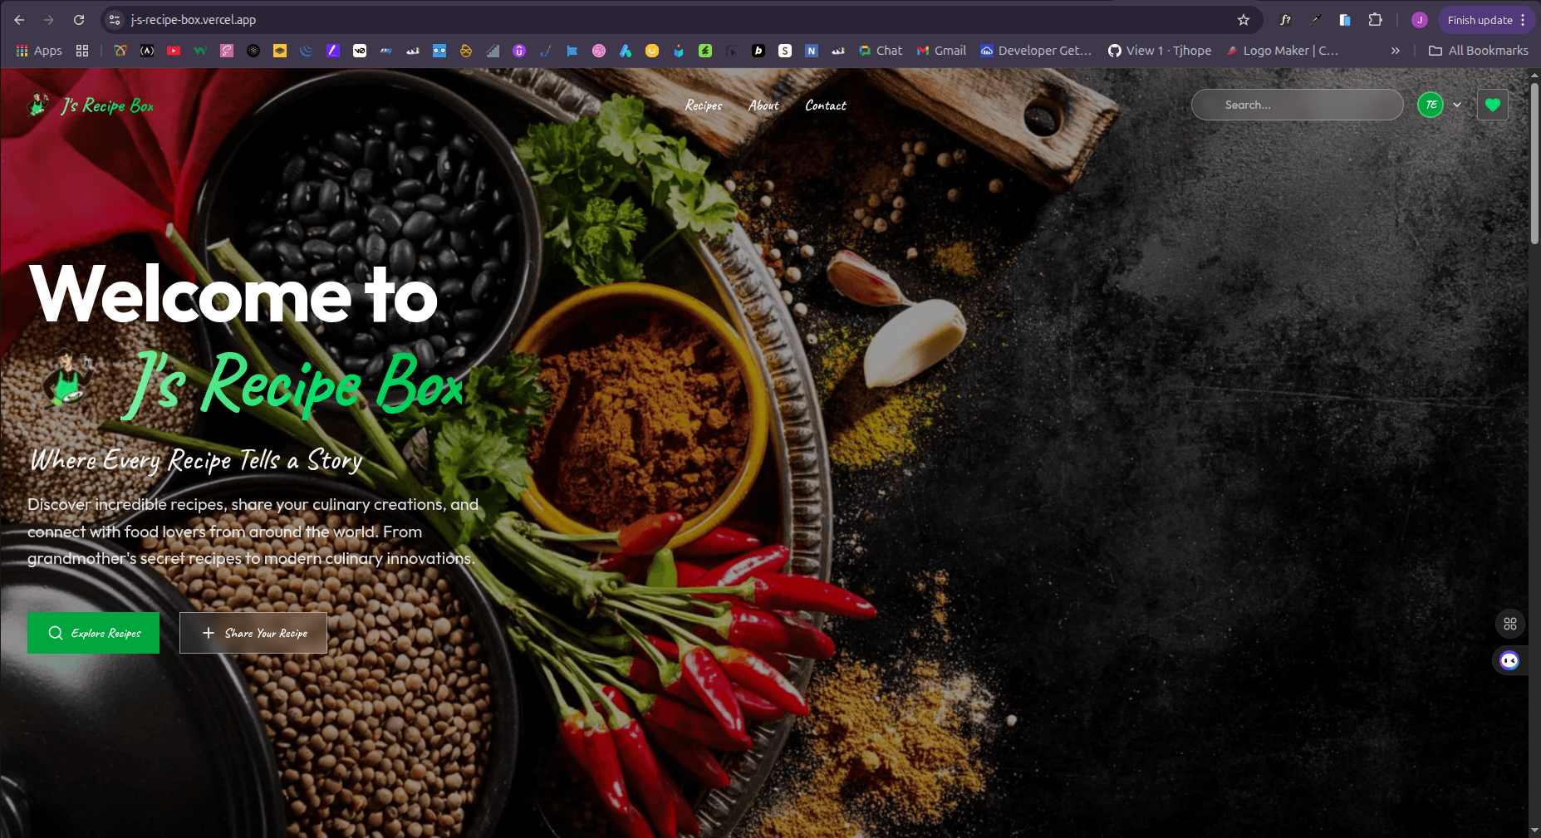1541x838 pixels.
Task: Click the browser forward arrow
Action: pyautogui.click(x=49, y=20)
